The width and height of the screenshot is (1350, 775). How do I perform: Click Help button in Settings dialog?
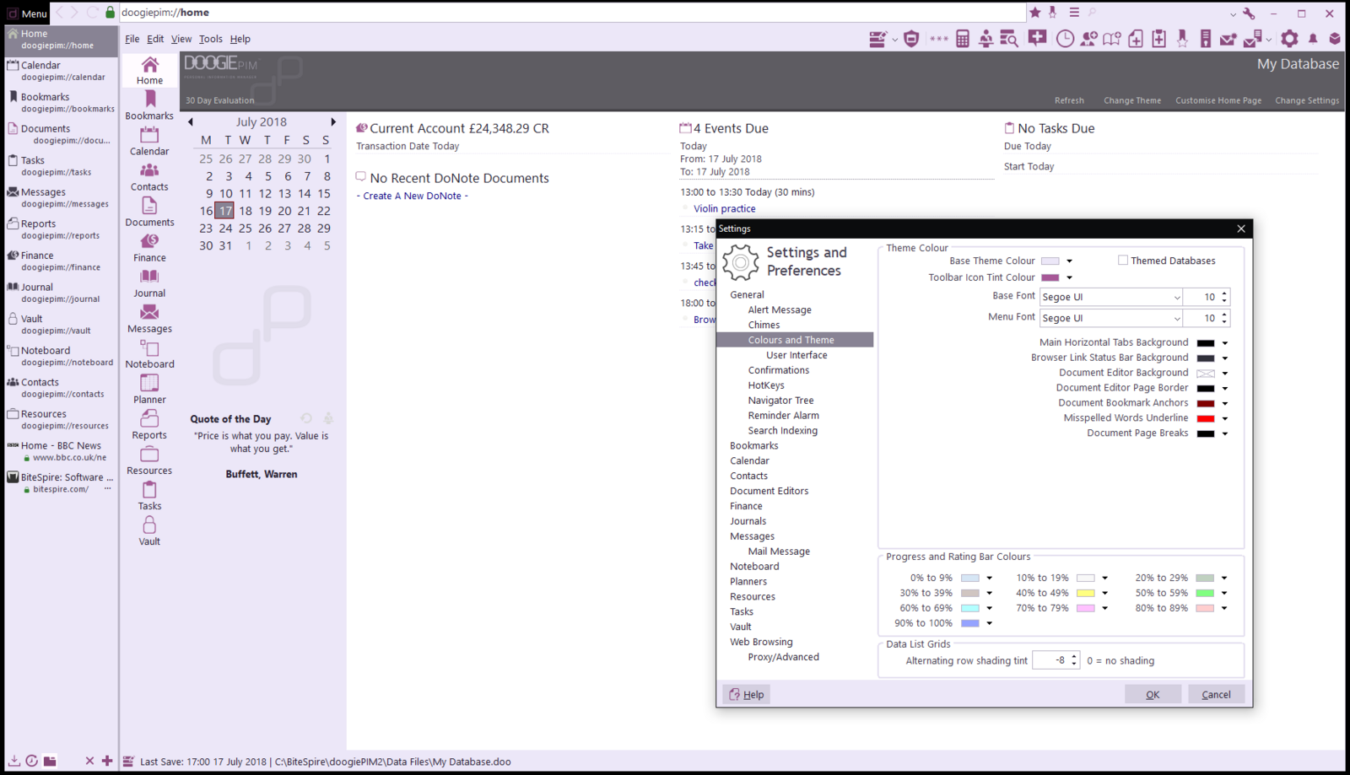[x=746, y=694]
